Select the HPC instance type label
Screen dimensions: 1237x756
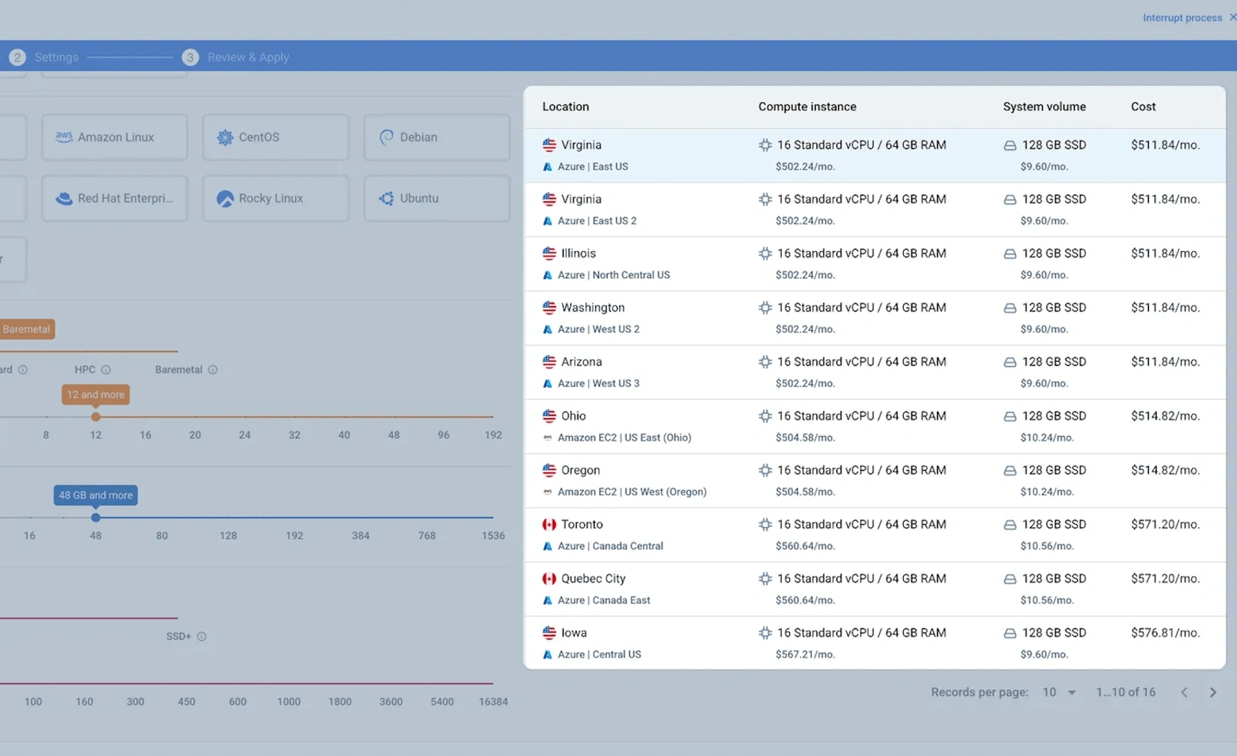pyautogui.click(x=85, y=369)
